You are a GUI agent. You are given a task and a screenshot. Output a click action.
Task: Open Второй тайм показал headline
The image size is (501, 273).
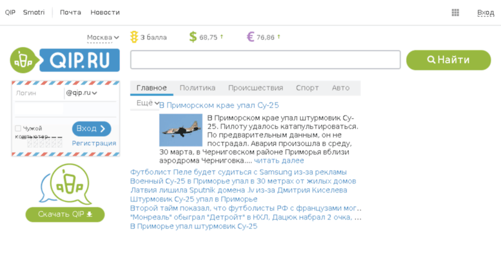tap(246, 208)
